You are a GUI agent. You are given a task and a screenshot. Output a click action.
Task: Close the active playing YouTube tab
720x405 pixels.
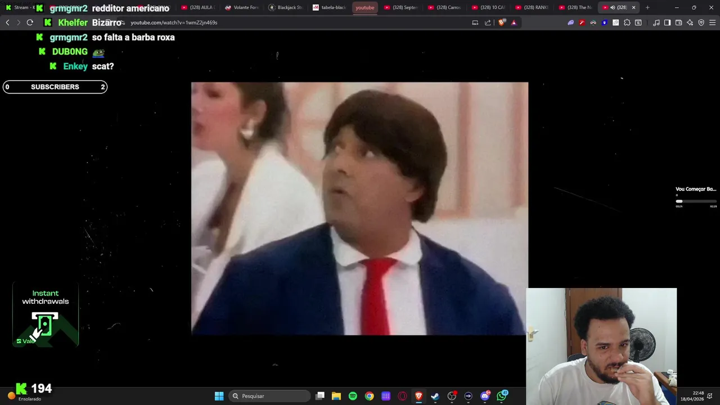[633, 7]
